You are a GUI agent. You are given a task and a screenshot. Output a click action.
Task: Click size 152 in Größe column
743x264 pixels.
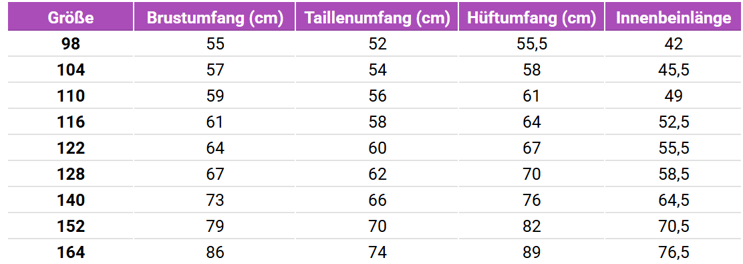coord(71,227)
